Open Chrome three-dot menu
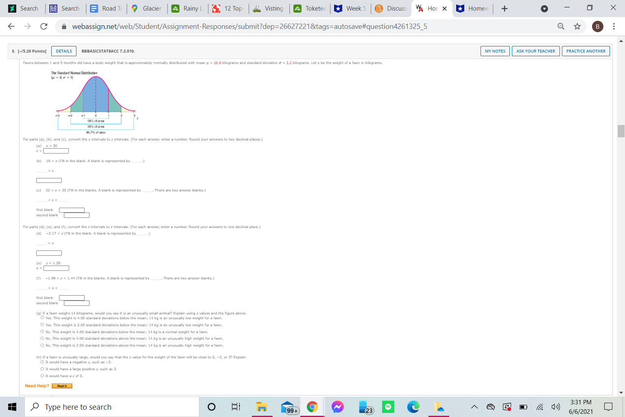This screenshot has height=417, width=625. pos(614,26)
